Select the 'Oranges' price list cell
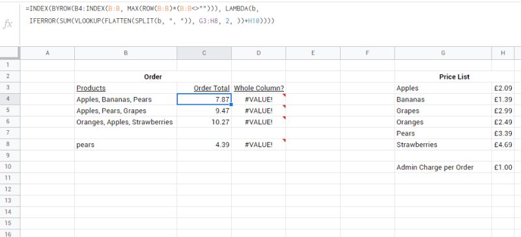 [x=443, y=122]
